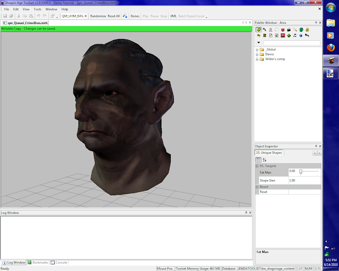Switch to the Console tab
Image resolution: width=339 pixels, height=271 pixels.
(x=59, y=263)
